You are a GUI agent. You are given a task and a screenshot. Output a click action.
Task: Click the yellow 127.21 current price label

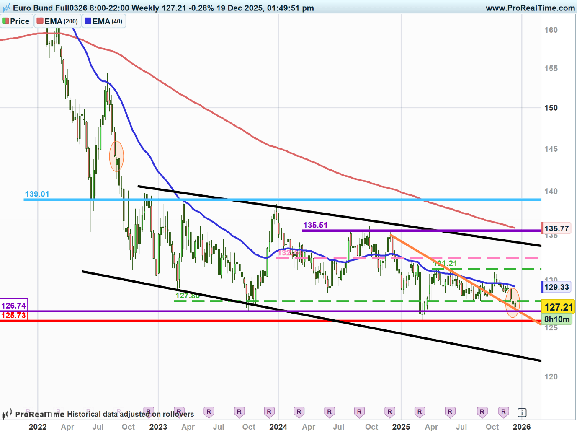pos(558,307)
